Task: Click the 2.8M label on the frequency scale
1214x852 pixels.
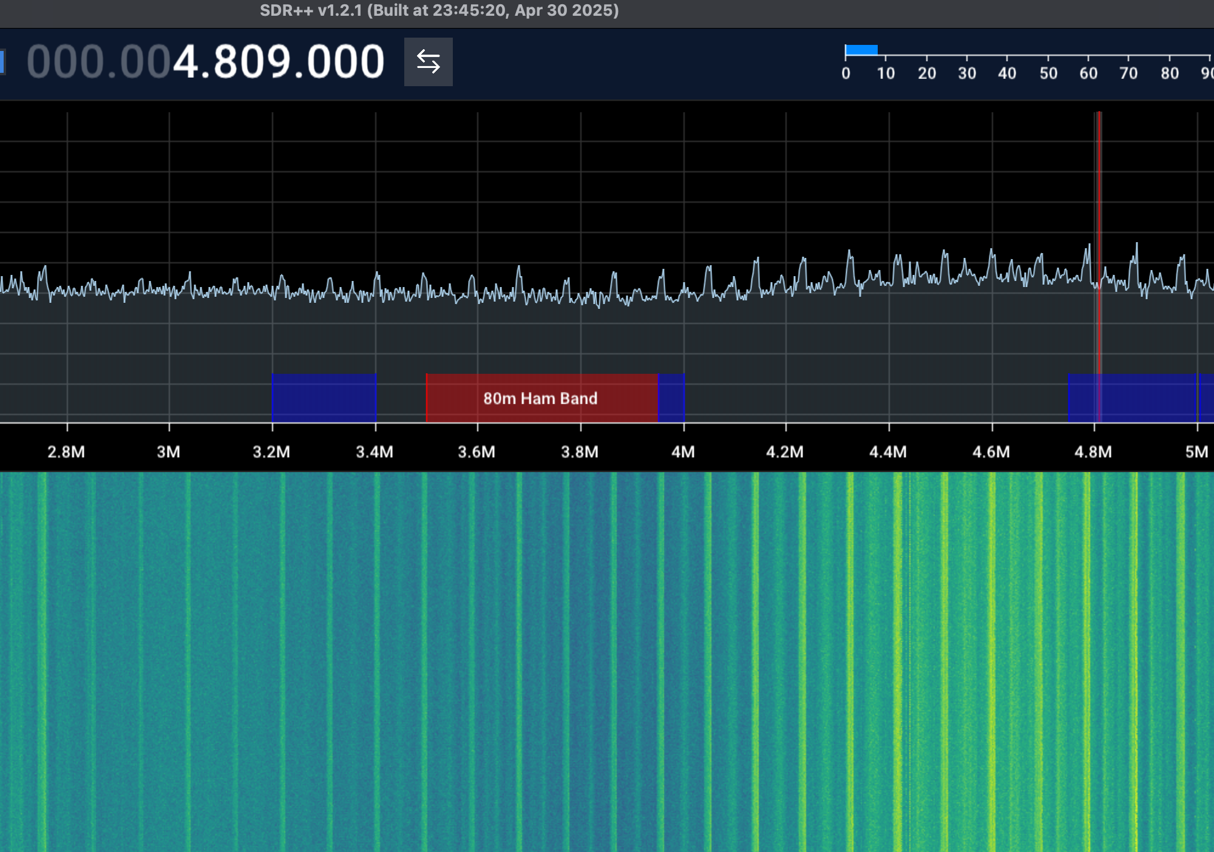Action: point(66,452)
